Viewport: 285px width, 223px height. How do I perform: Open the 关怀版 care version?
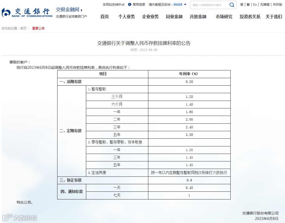(277, 4)
